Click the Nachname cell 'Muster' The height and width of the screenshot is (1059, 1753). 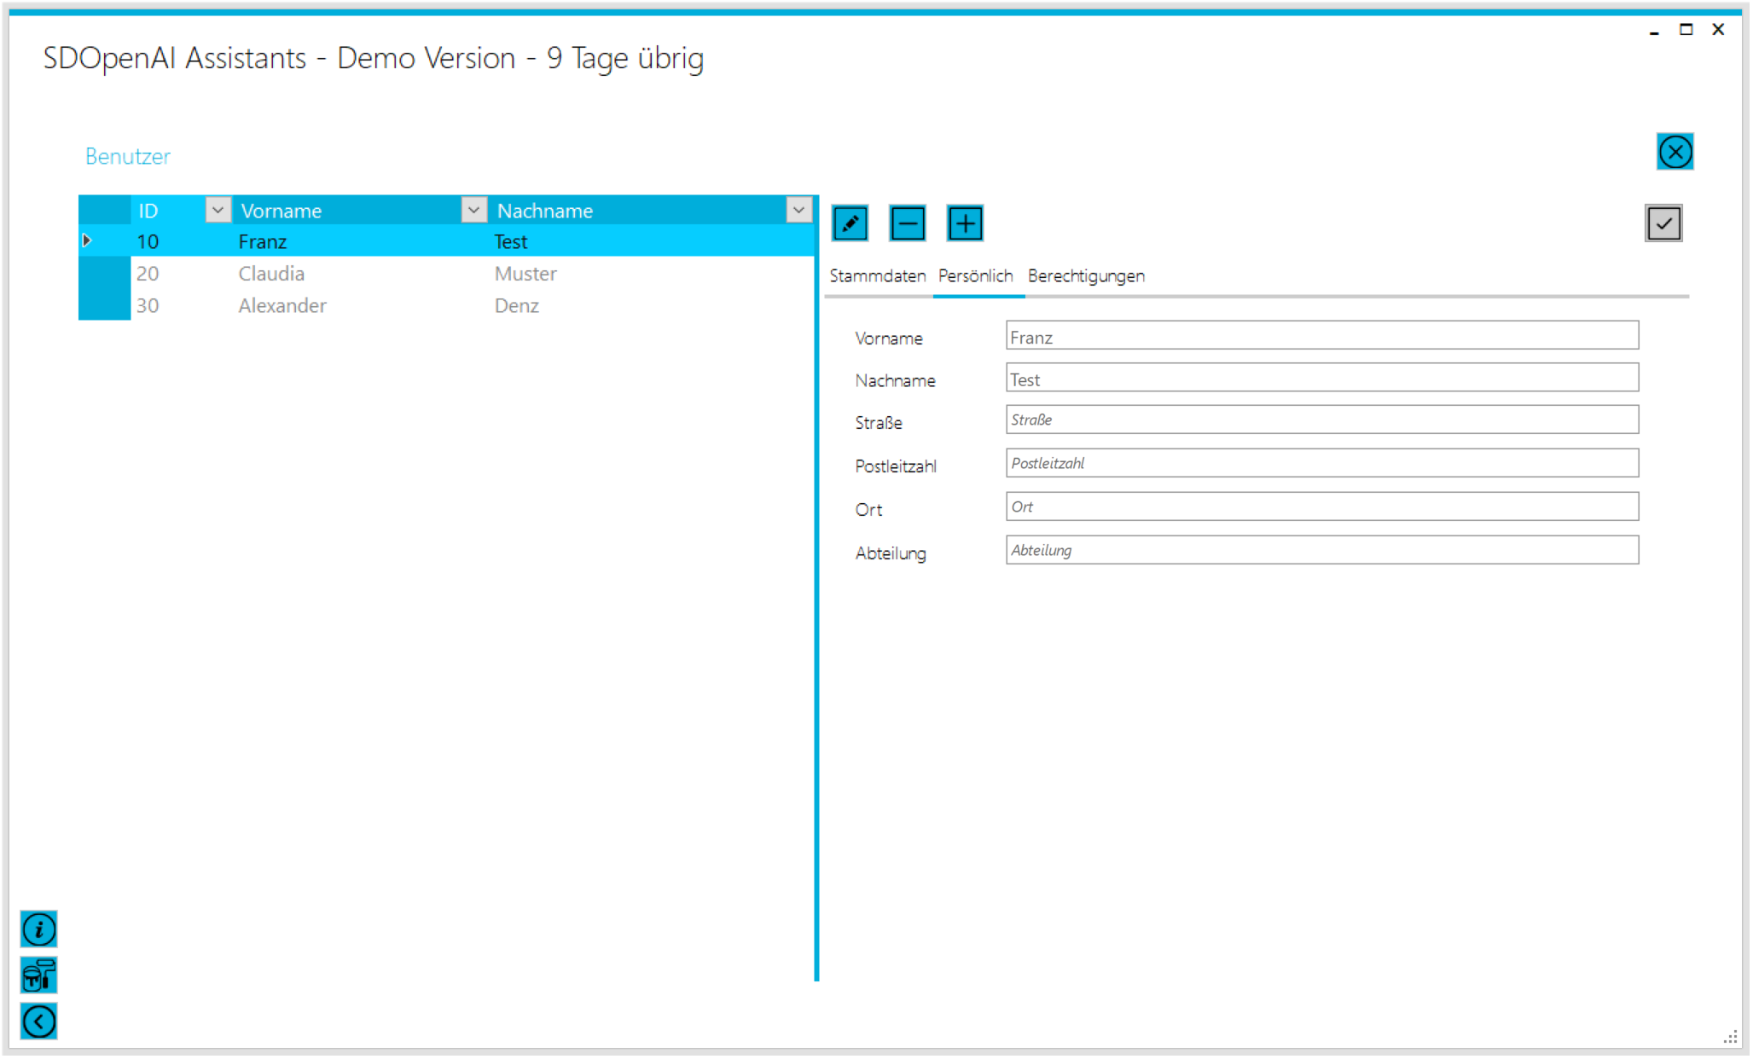(x=525, y=274)
